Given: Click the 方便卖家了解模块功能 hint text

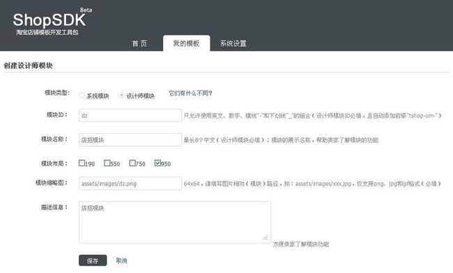Looking at the screenshot, I should (301, 244).
